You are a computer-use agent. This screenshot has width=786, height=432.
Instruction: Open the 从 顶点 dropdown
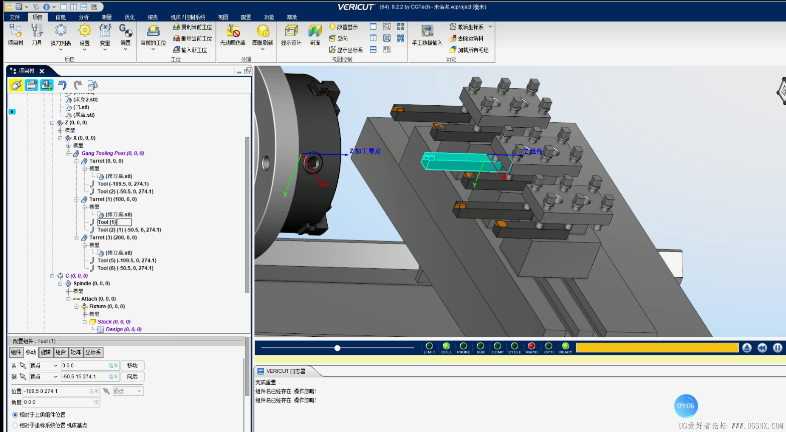[44, 366]
